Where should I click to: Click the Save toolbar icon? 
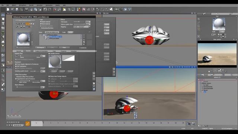point(17,9)
